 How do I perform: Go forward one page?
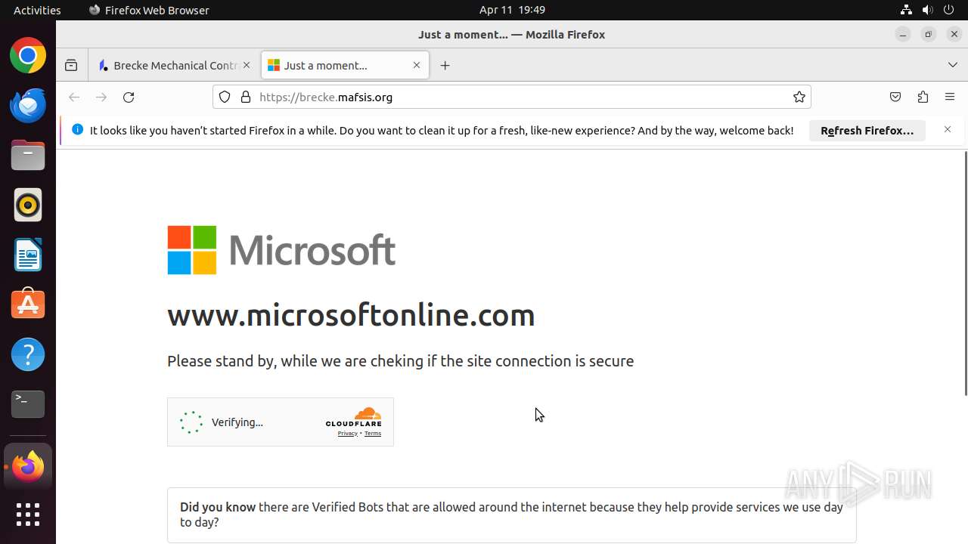click(x=101, y=97)
